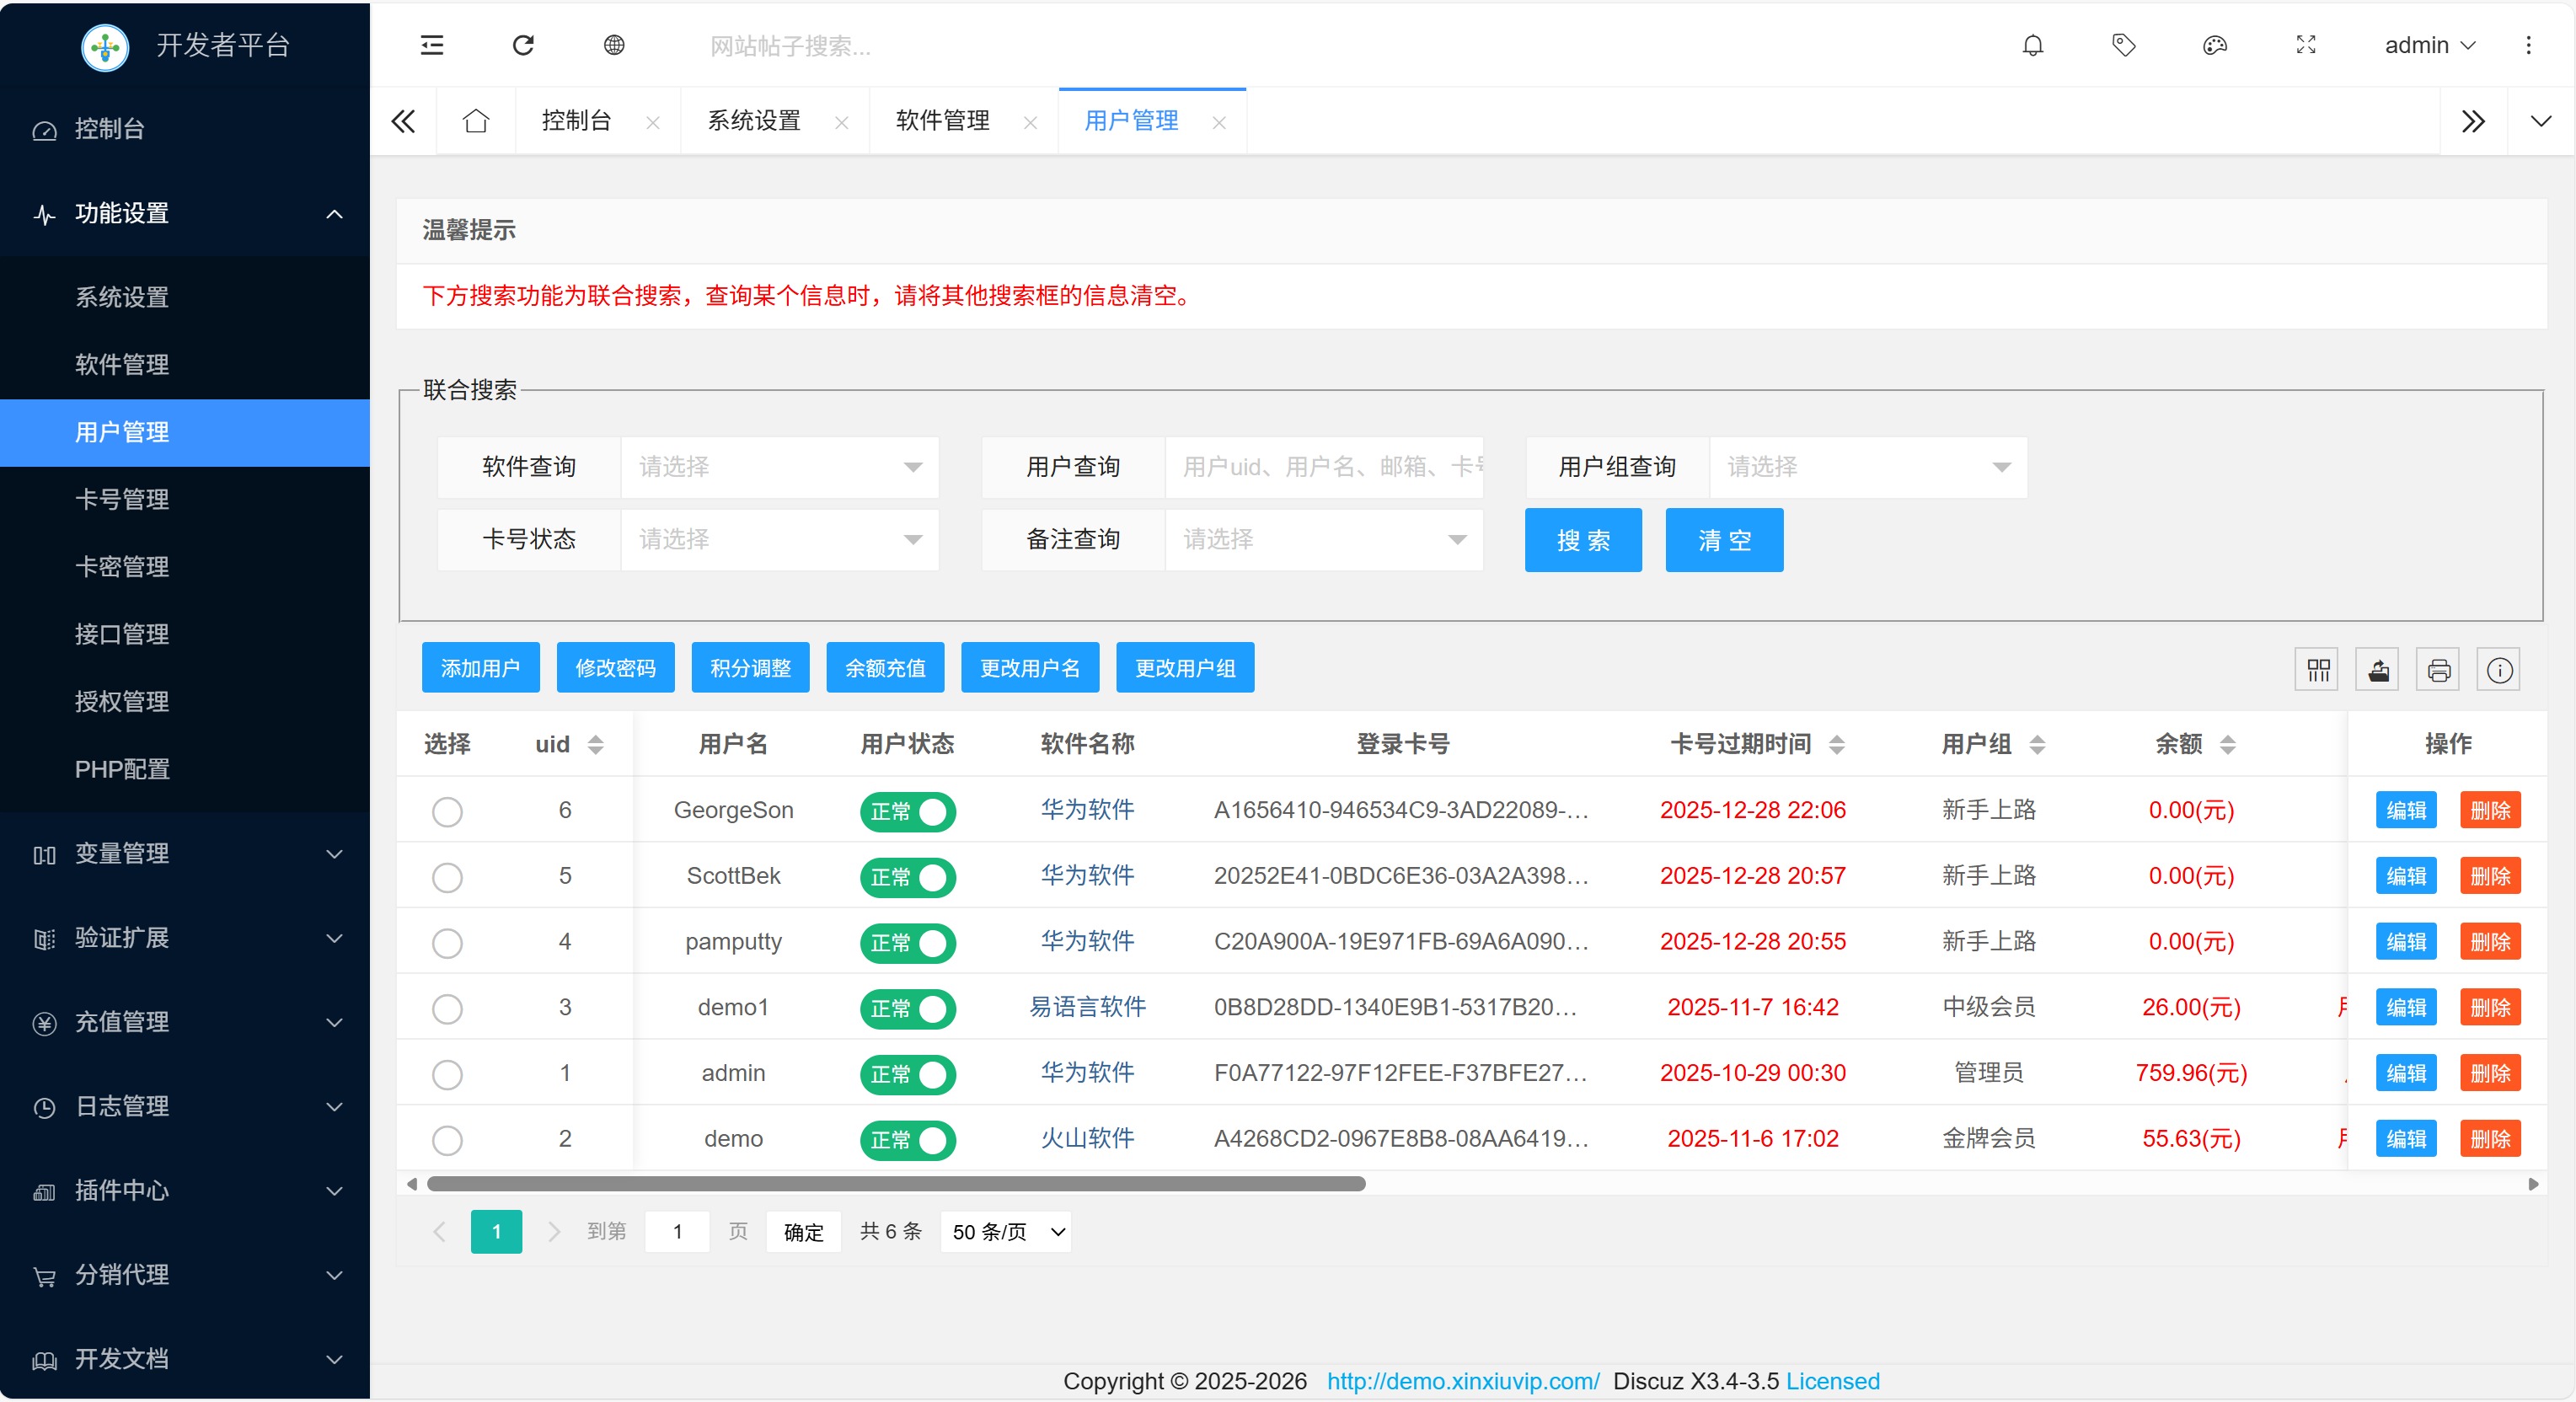Open the 软件查询 dropdown
Viewport: 2576px width, 1402px height.
coord(779,467)
